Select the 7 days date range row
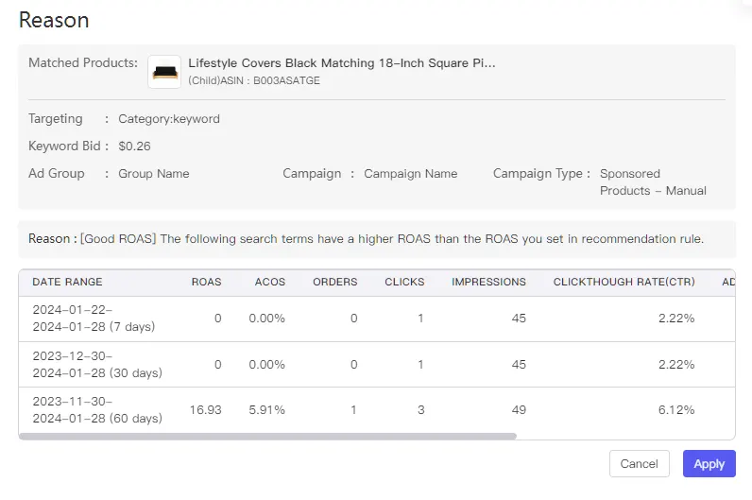The image size is (752, 500). (x=377, y=319)
